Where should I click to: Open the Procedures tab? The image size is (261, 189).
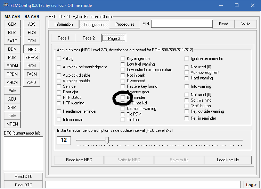[x=125, y=24]
